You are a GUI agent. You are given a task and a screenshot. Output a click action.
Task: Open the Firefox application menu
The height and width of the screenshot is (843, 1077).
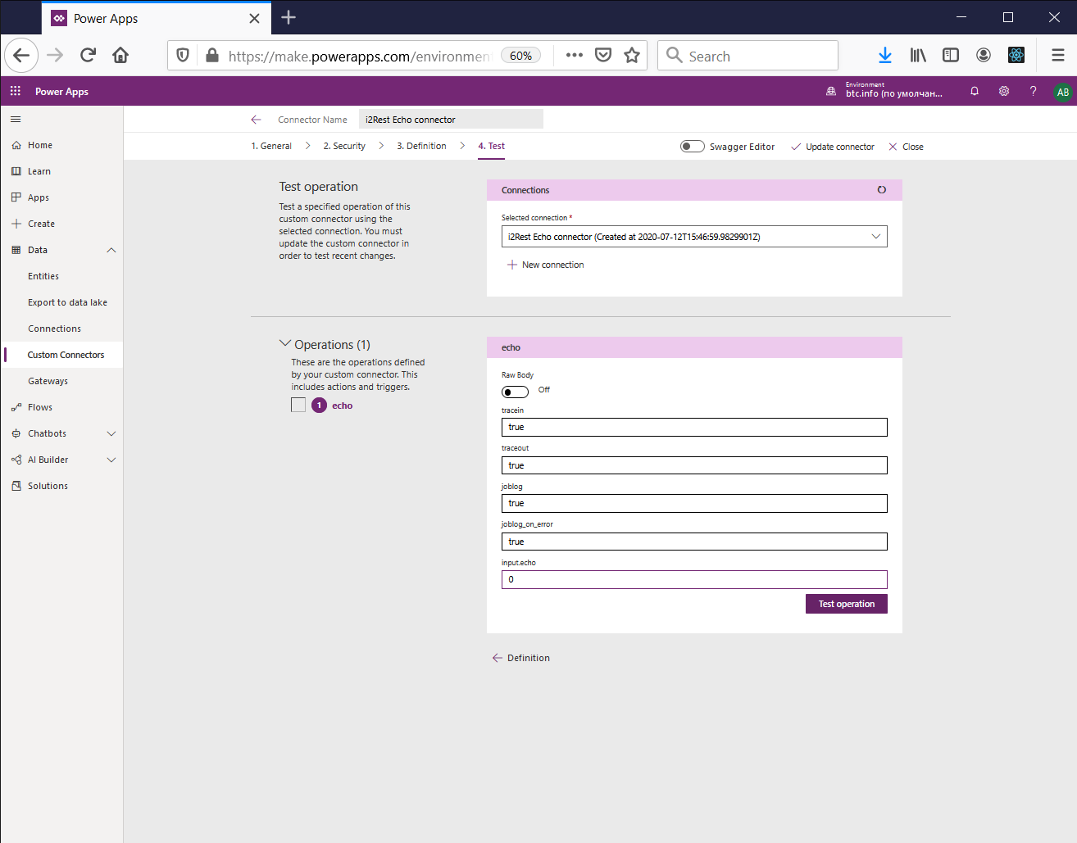[1058, 56]
